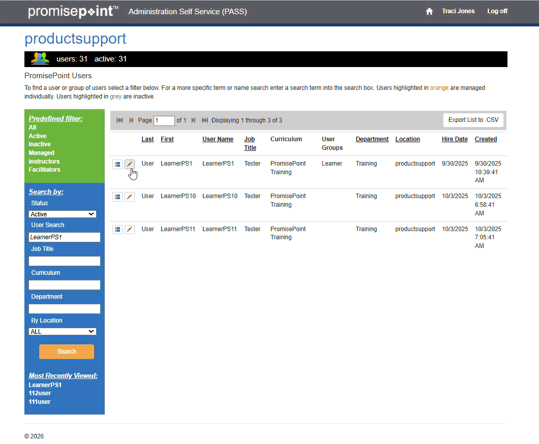Choose the Facilitators predefined filter
Image resolution: width=539 pixels, height=444 pixels.
[x=45, y=170]
